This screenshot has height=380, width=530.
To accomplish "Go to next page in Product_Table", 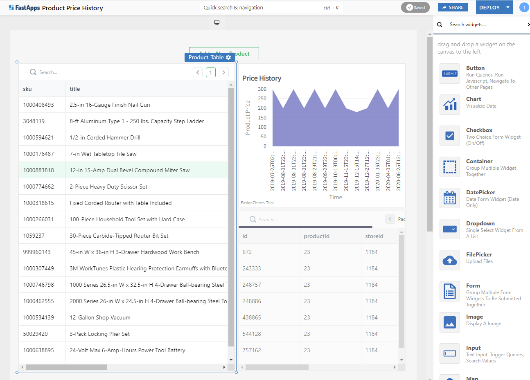I will (223, 72).
